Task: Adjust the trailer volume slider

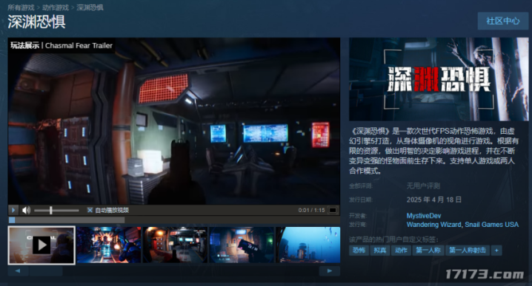Action: tap(56, 210)
